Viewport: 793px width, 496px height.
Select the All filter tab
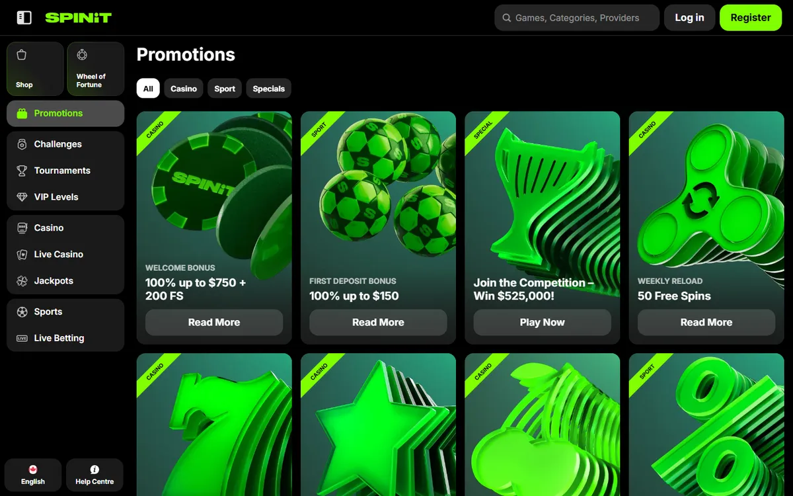point(148,89)
